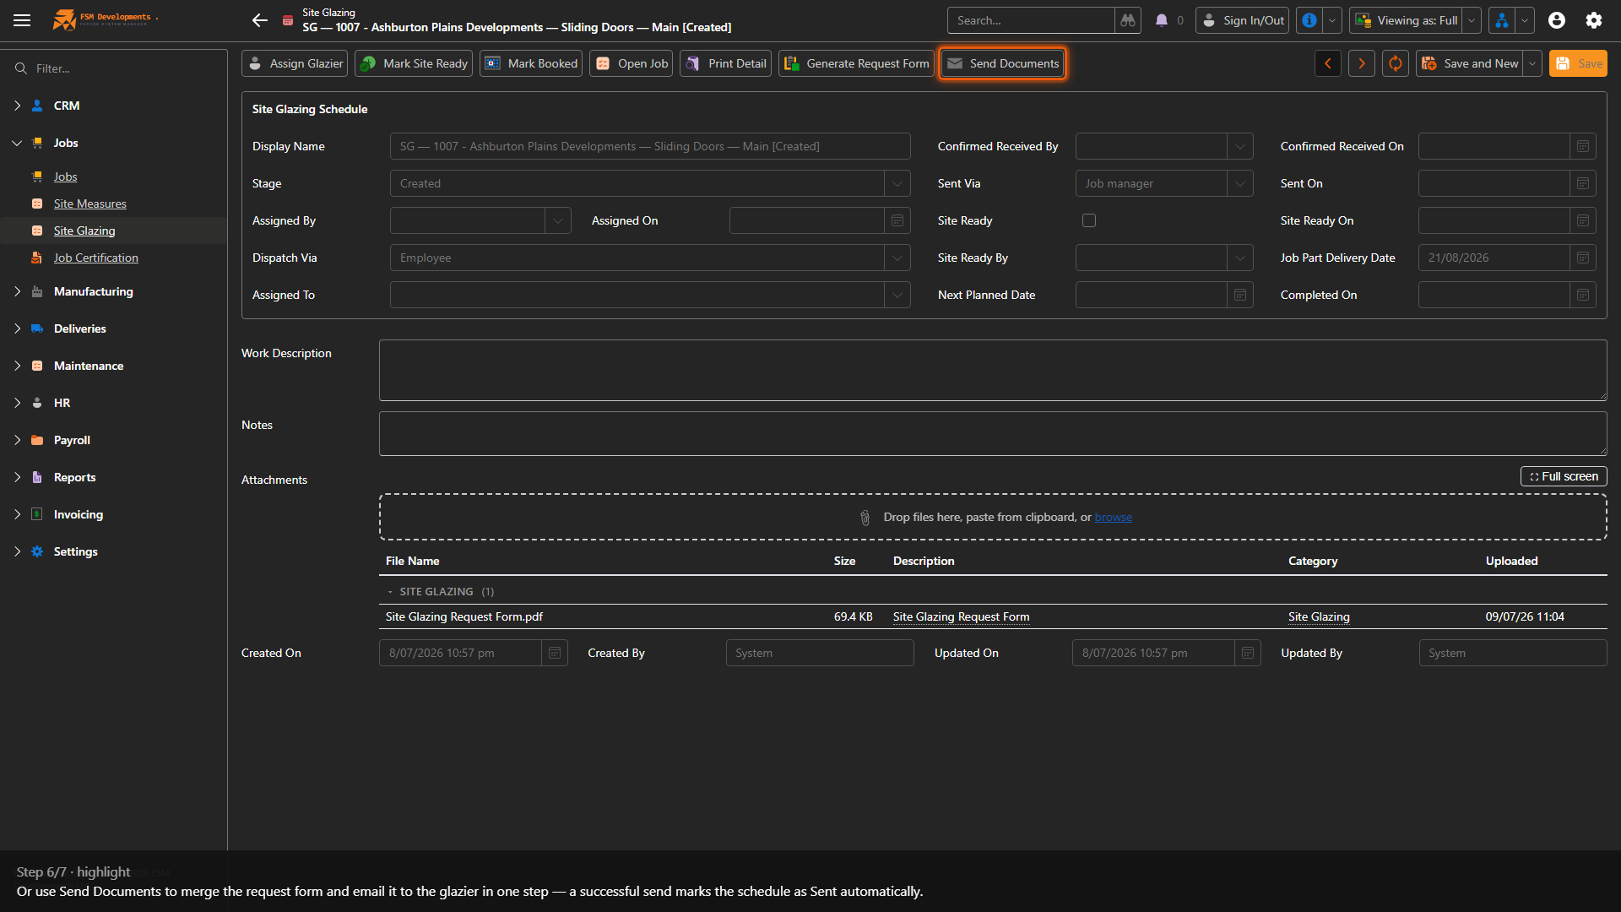Select Settings in the sidebar
The width and height of the screenshot is (1621, 912).
[x=76, y=551]
